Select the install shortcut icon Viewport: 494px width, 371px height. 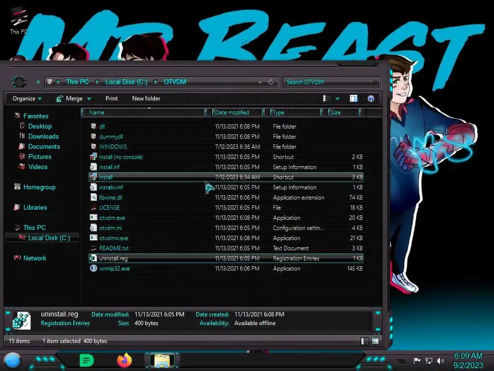click(x=93, y=177)
